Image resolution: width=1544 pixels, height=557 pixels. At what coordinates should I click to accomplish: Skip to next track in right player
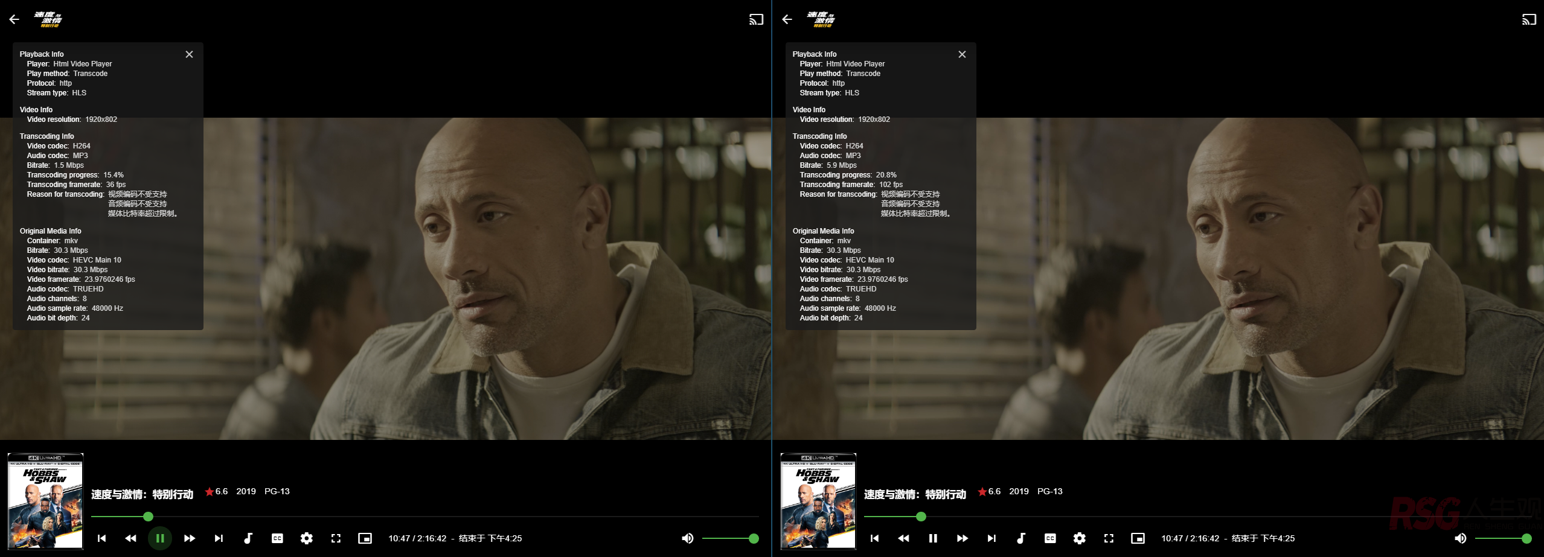pos(991,538)
